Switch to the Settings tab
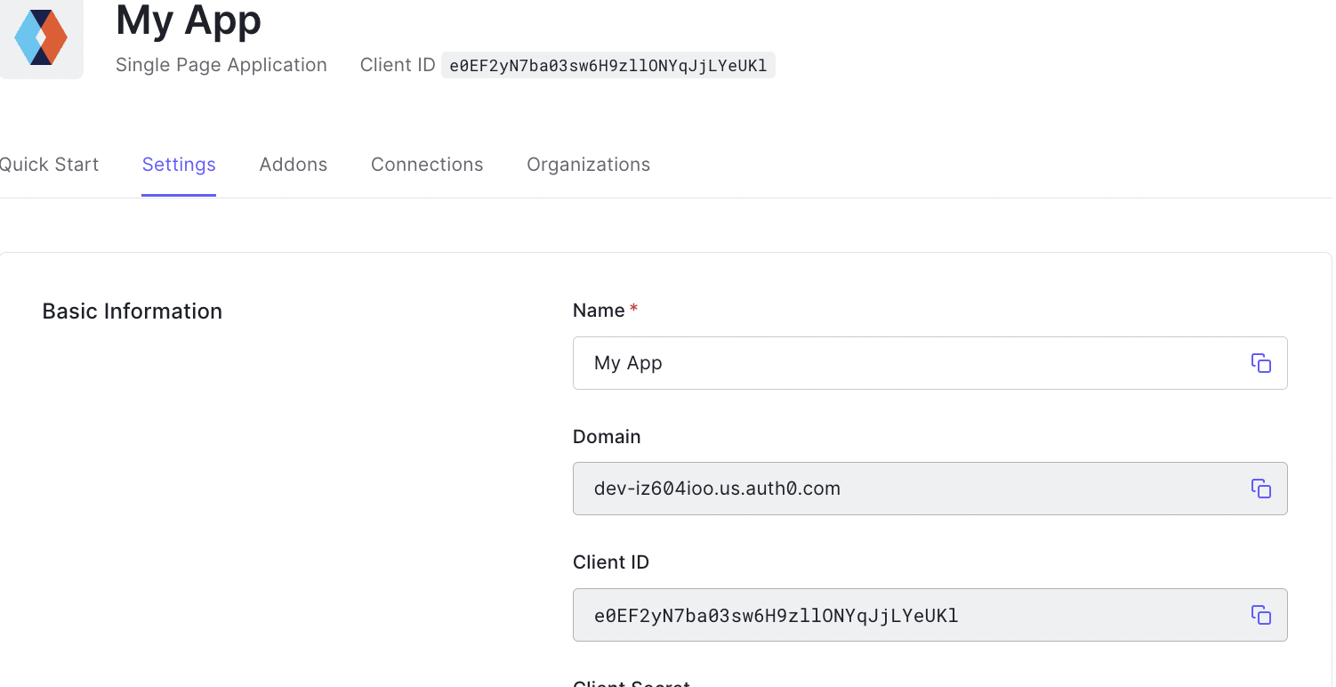 click(x=179, y=165)
